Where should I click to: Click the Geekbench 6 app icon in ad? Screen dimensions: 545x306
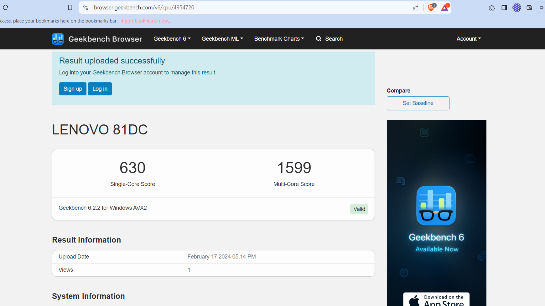[x=436, y=205]
